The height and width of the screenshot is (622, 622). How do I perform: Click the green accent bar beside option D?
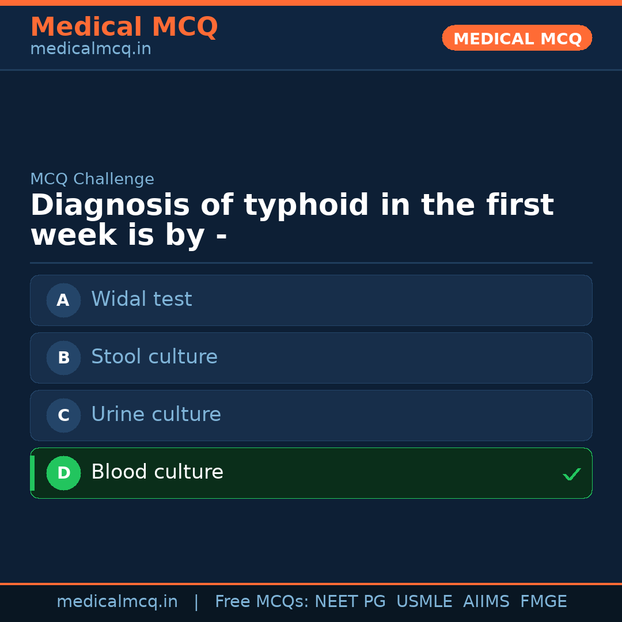point(32,473)
